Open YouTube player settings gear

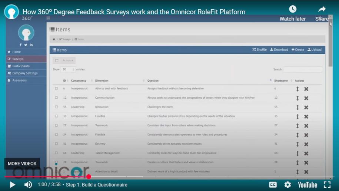click(x=288, y=184)
